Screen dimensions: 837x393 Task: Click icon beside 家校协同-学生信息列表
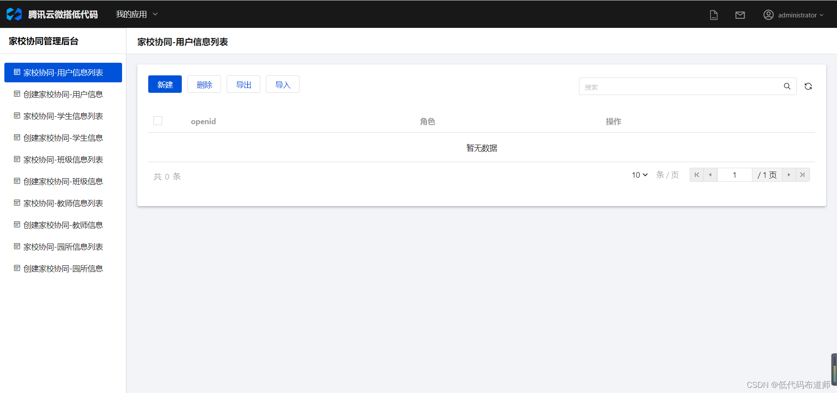(17, 115)
